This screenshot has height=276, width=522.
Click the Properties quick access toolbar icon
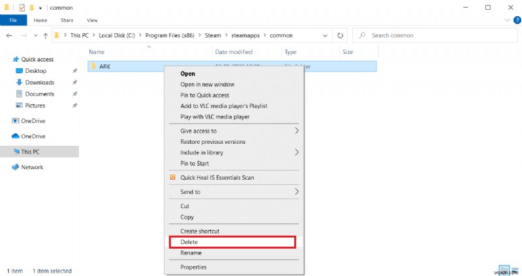coord(22,7)
